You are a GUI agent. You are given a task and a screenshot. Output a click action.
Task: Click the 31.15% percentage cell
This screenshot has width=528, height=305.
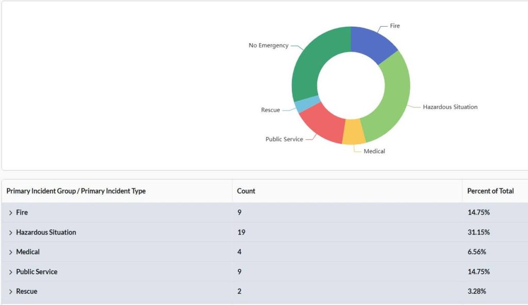pyautogui.click(x=478, y=232)
